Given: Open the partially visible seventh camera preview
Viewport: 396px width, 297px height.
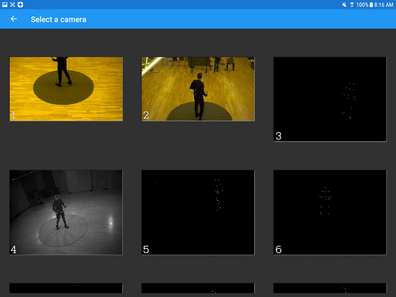Looking at the screenshot, I should click(66, 288).
